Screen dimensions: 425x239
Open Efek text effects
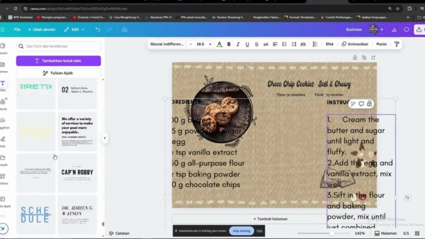point(330,44)
